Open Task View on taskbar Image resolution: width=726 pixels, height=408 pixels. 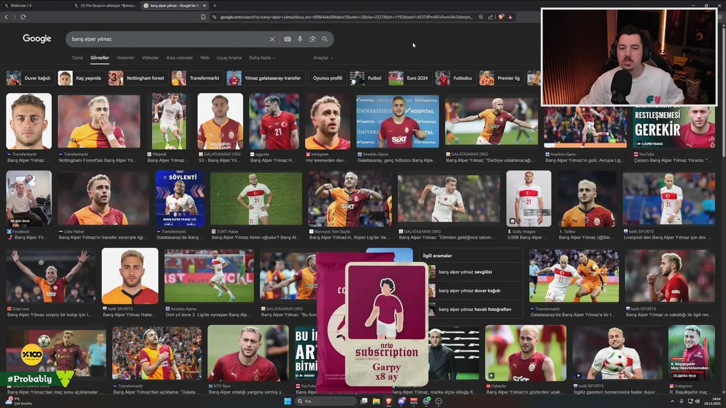[364, 401]
